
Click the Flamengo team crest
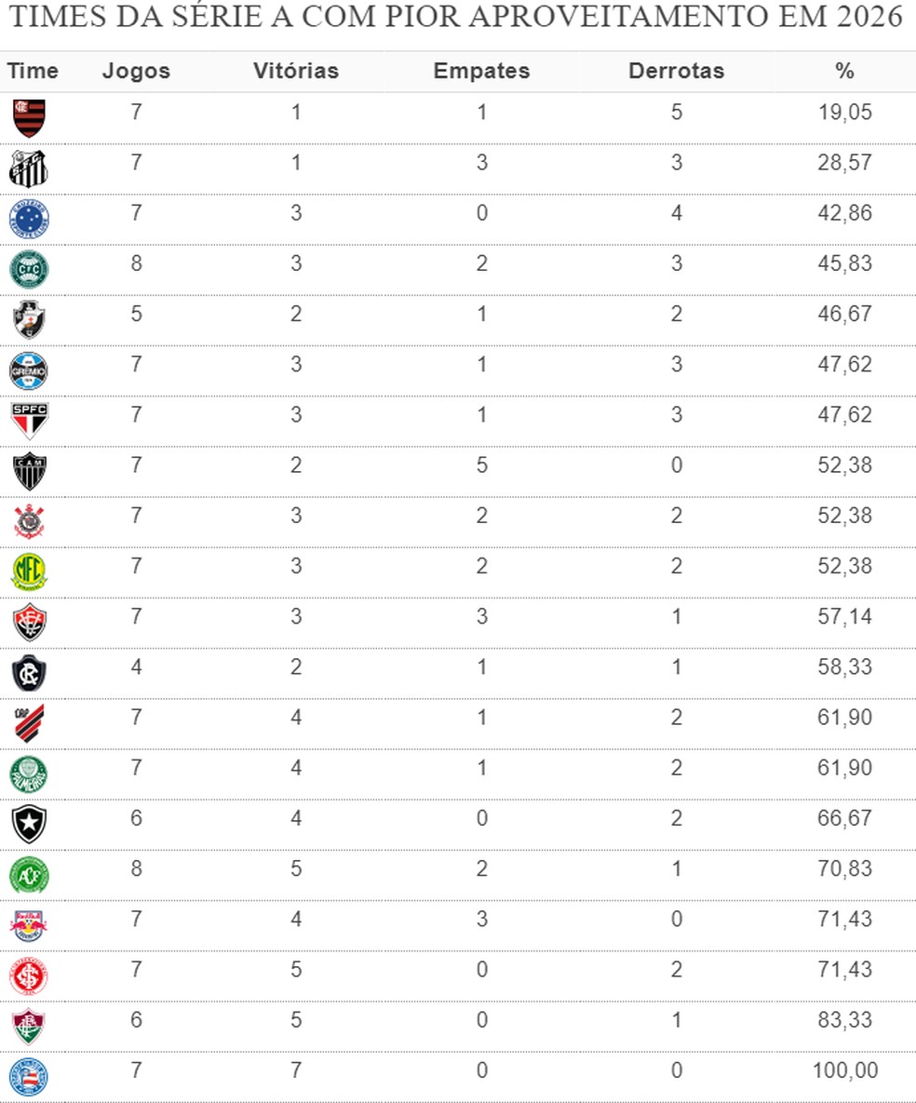pos(29,118)
